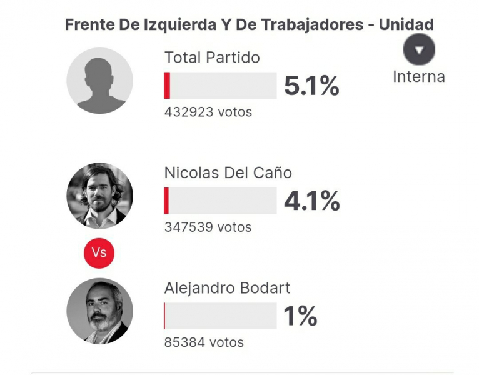Image resolution: width=479 pixels, height=375 pixels.
Task: Click the Total Partido silhouette avatar
Action: [100, 81]
